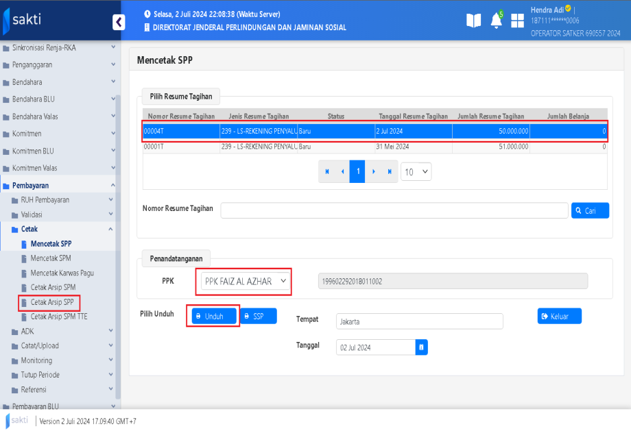Open the apps grid icon in header
Image resolution: width=631 pixels, height=431 pixels.
click(518, 21)
